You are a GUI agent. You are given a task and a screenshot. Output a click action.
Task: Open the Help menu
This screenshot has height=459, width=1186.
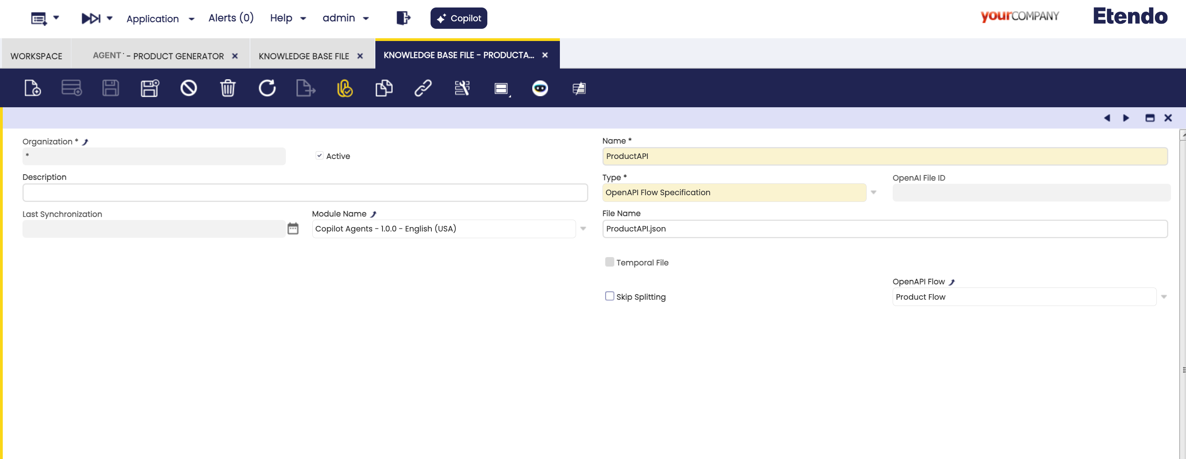tap(288, 18)
